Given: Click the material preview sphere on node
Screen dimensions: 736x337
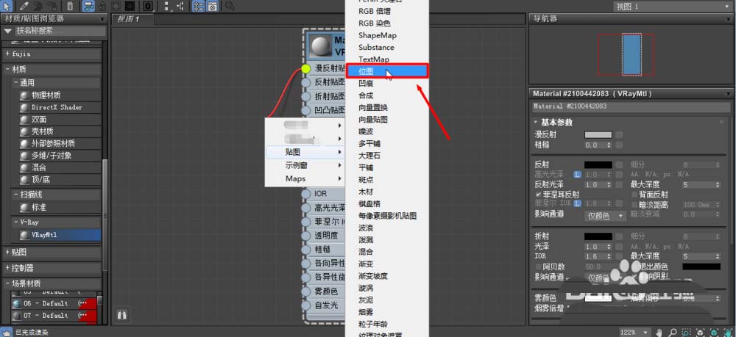Looking at the screenshot, I should tap(320, 46).
